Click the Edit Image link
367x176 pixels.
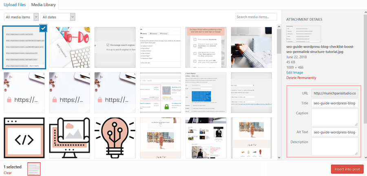coord(294,73)
